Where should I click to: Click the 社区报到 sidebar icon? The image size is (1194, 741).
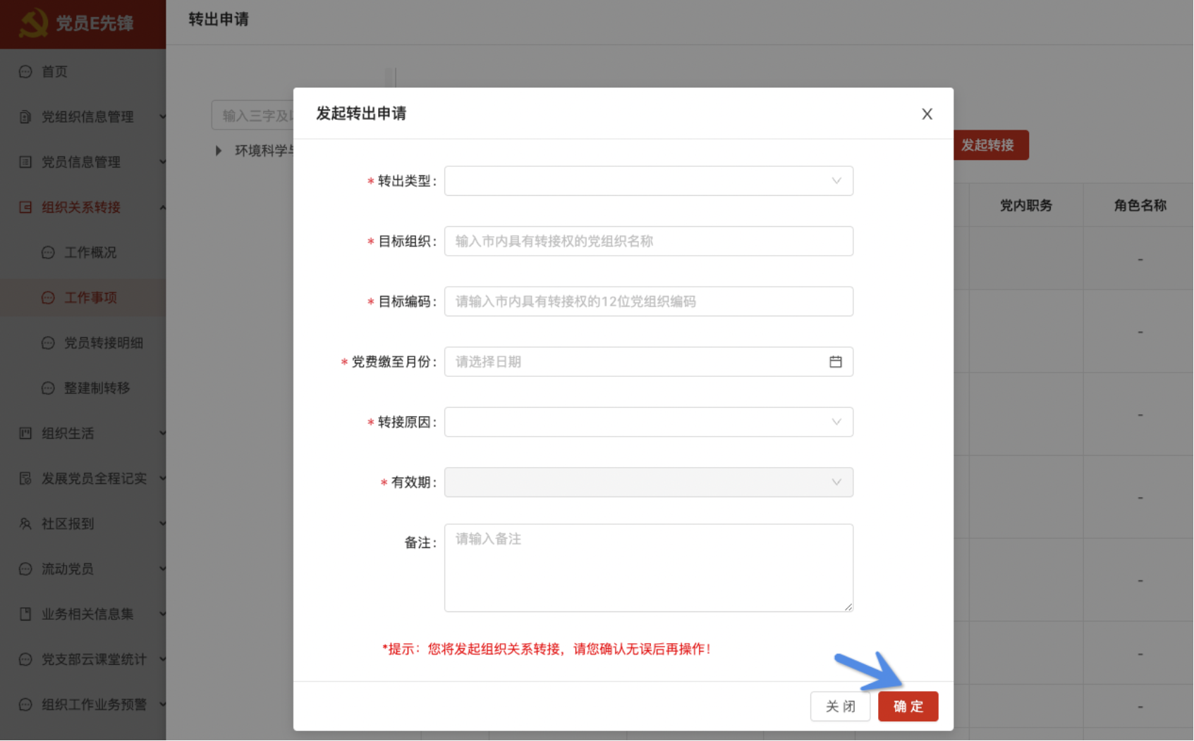pyautogui.click(x=25, y=523)
